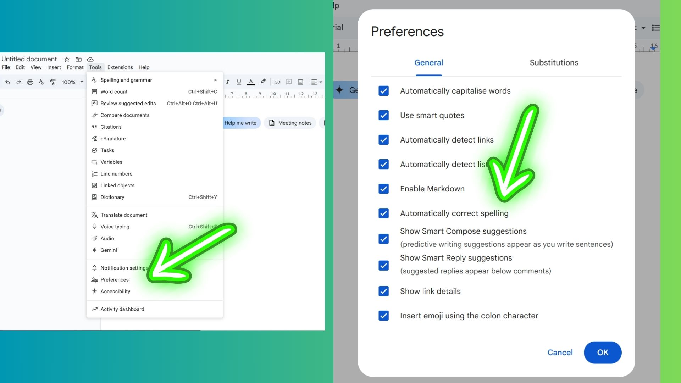The height and width of the screenshot is (383, 681).
Task: Select the Undo icon
Action: [7, 82]
